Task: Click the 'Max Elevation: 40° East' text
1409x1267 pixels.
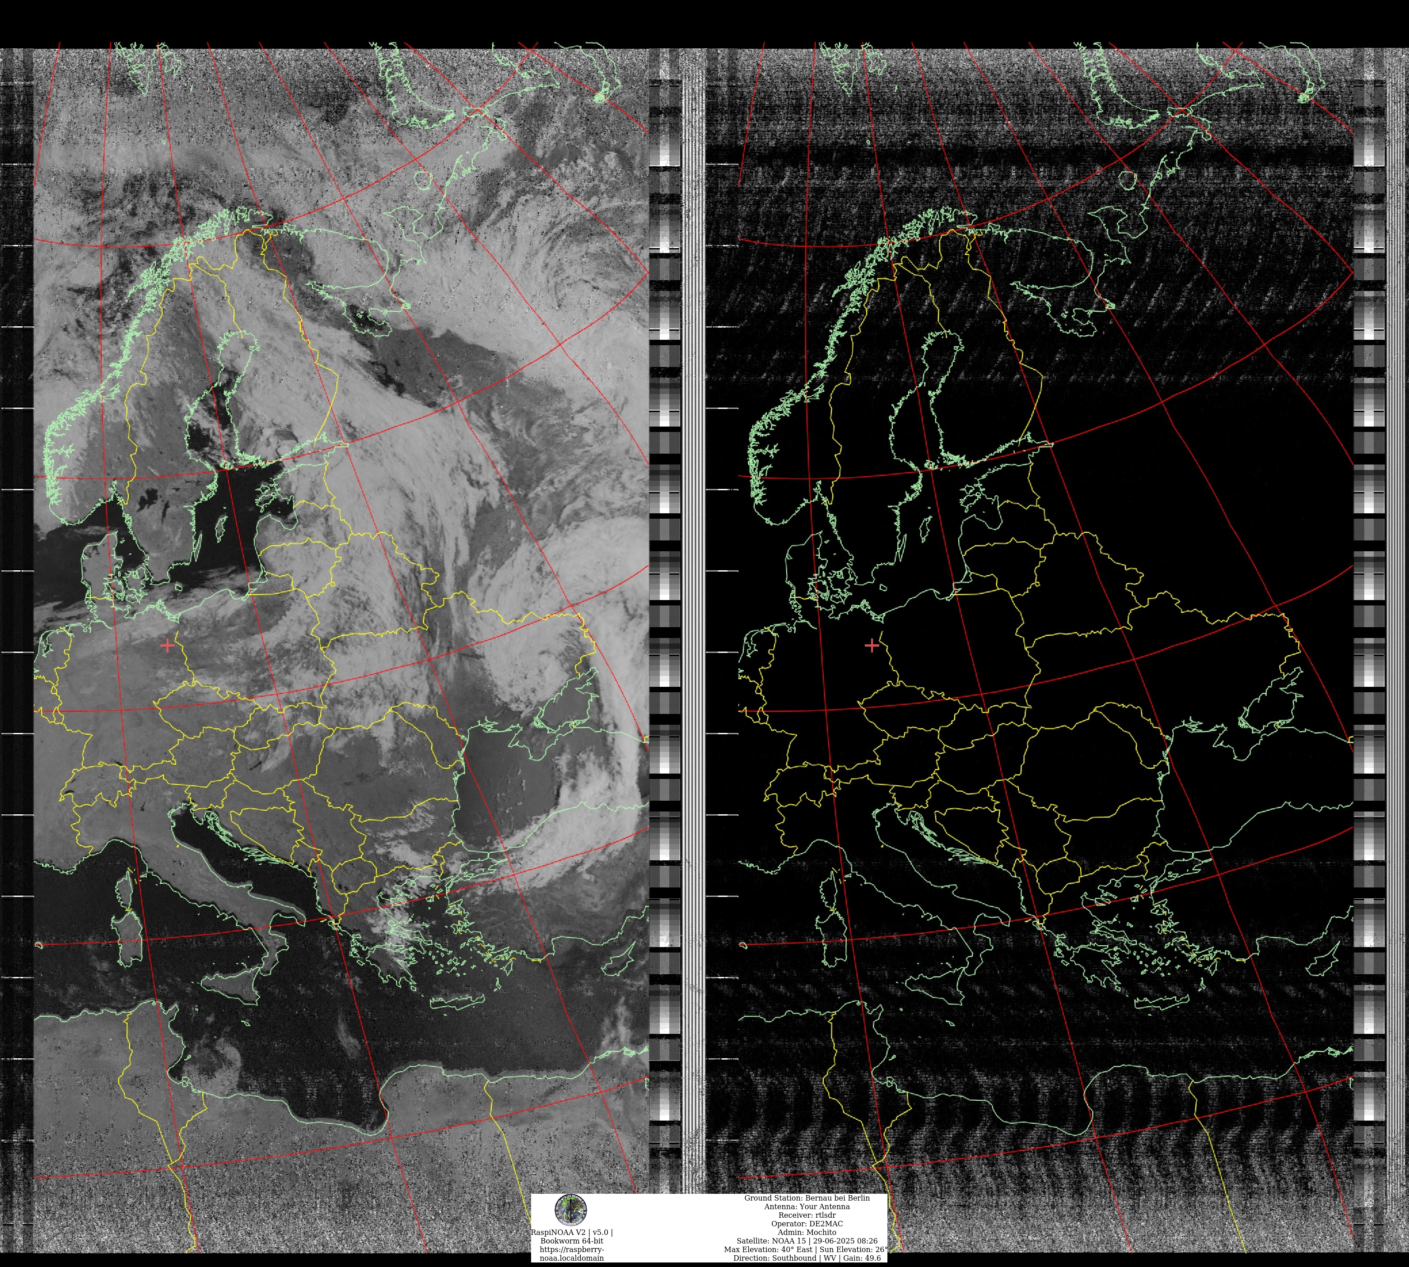Action: tap(768, 1249)
